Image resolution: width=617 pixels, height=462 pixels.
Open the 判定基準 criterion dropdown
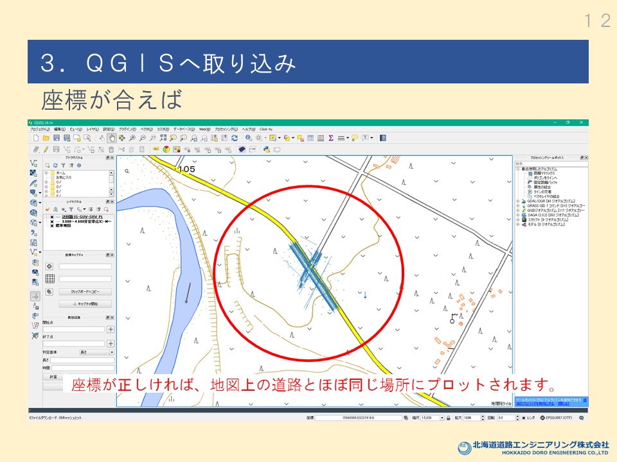[96, 352]
